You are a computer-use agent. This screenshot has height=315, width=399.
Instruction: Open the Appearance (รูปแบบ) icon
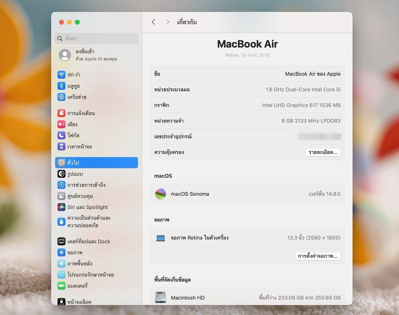click(61, 174)
